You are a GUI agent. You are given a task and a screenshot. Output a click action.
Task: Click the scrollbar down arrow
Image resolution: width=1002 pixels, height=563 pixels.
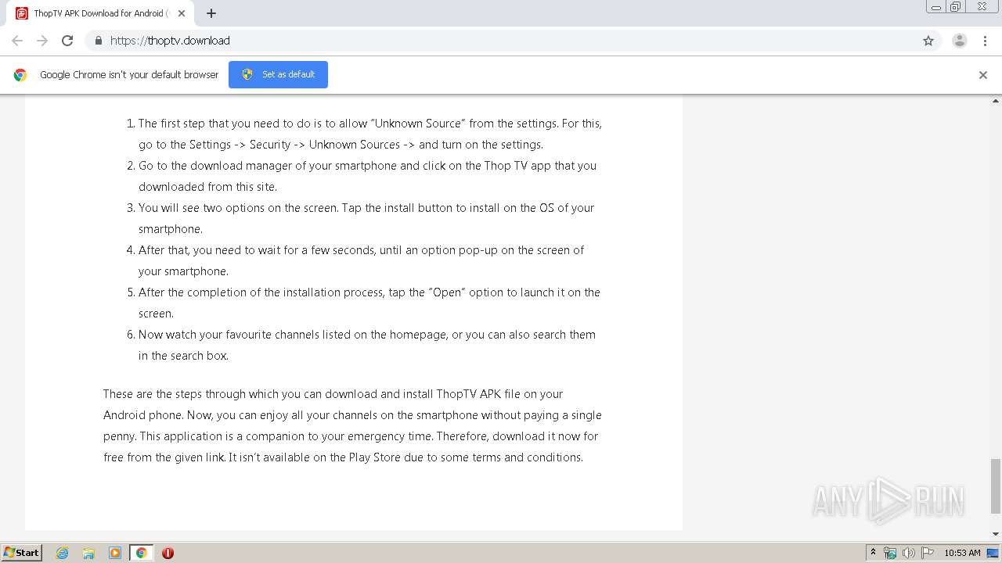pos(996,534)
